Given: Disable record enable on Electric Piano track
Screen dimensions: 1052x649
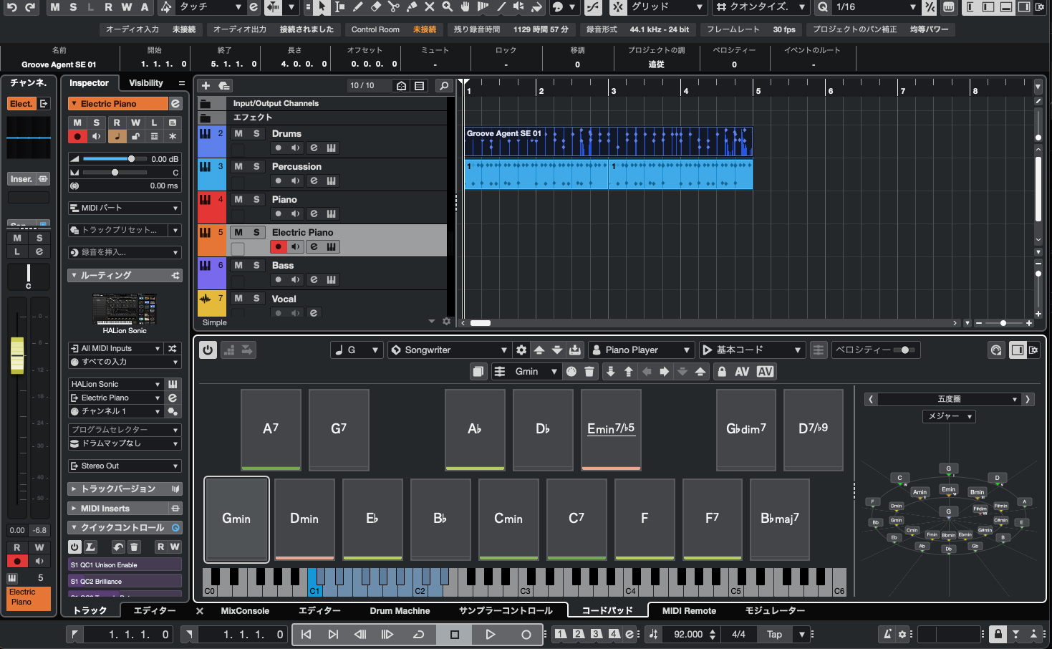Looking at the screenshot, I should pyautogui.click(x=278, y=246).
